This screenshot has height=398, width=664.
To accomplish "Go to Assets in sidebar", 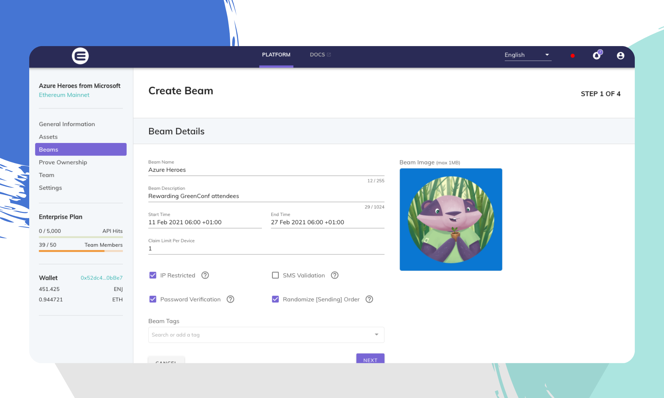I will point(48,137).
